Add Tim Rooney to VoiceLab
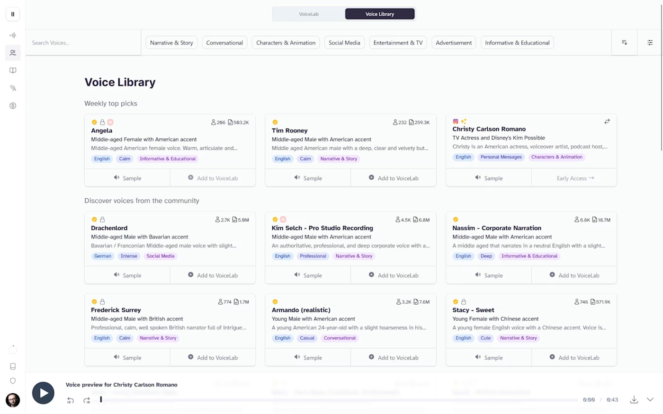This screenshot has height=414, width=663. click(x=393, y=178)
